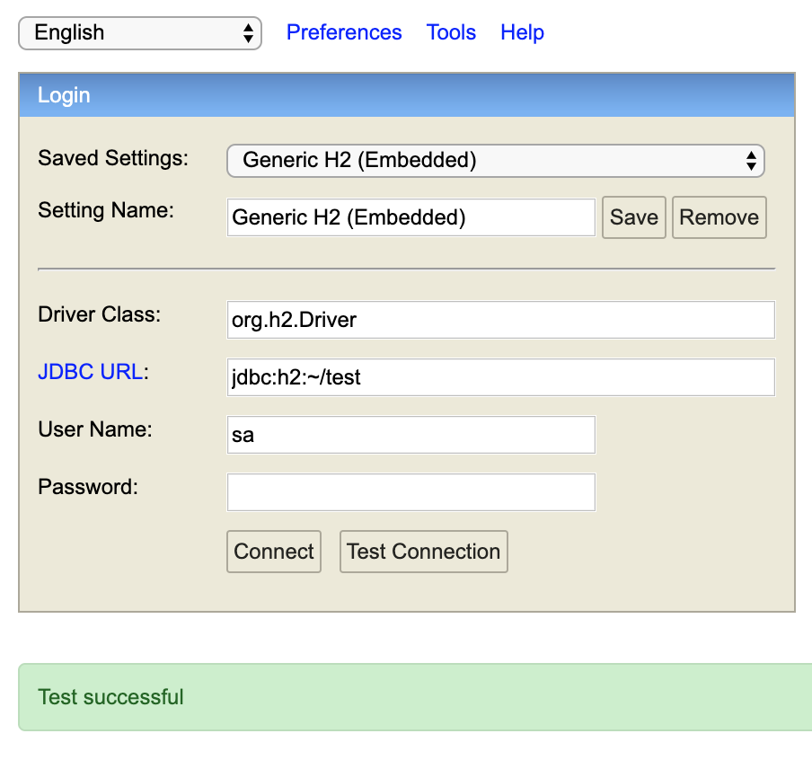Click the User Name input field

click(x=411, y=435)
